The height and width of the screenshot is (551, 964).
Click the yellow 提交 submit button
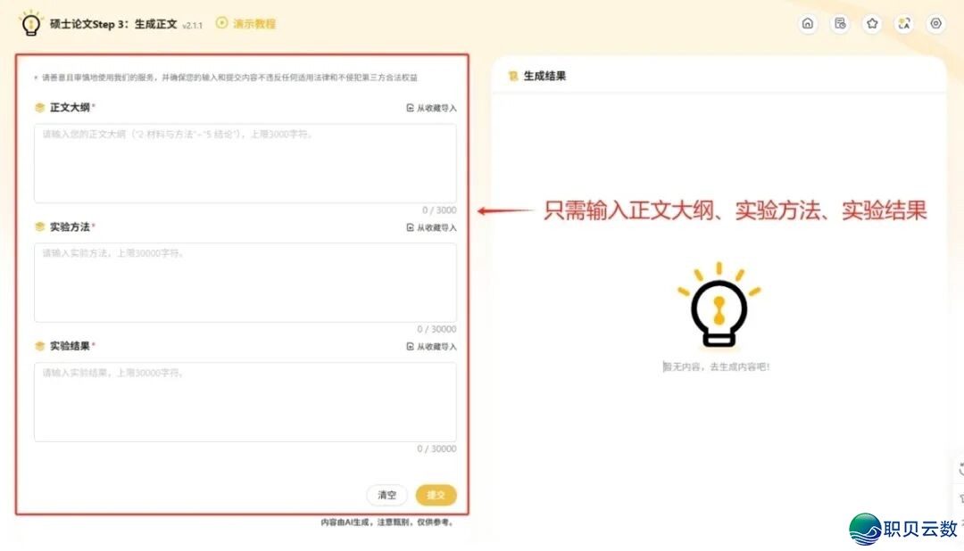coord(436,495)
